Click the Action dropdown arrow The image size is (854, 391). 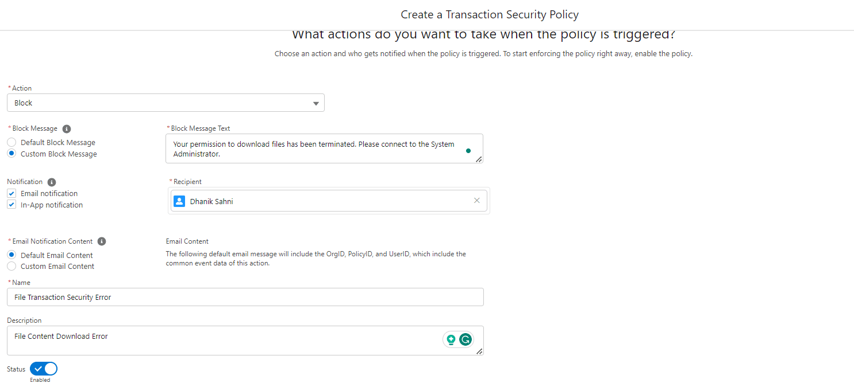(316, 104)
